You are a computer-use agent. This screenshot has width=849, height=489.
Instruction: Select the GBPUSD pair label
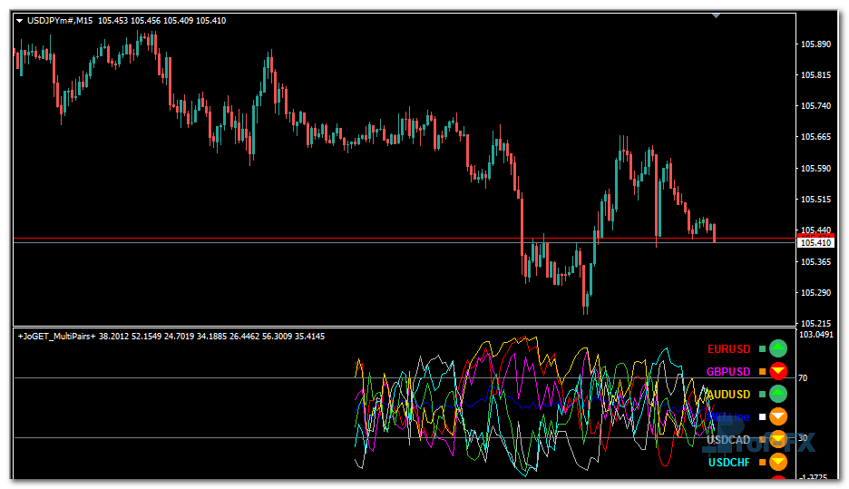click(x=729, y=372)
